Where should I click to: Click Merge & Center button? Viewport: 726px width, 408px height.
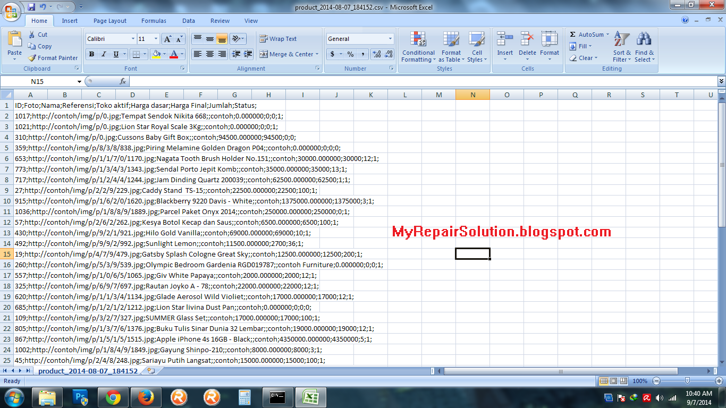pos(289,54)
